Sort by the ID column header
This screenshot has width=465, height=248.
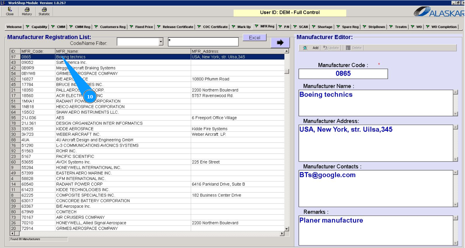click(x=15, y=51)
